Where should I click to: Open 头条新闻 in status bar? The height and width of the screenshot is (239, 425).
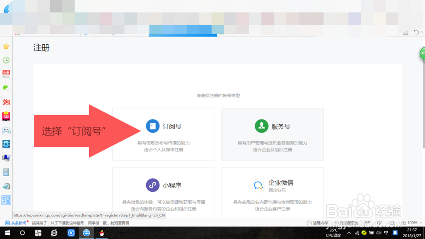(16, 223)
